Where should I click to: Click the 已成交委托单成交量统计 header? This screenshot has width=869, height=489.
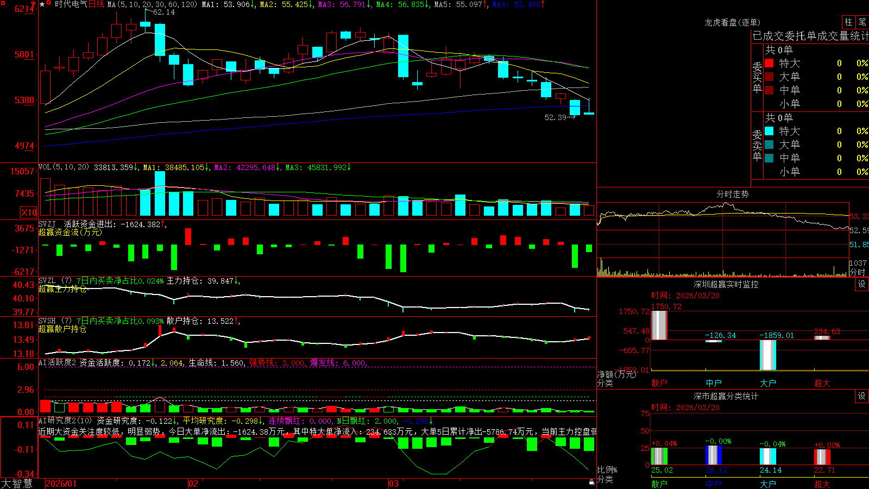810,36
